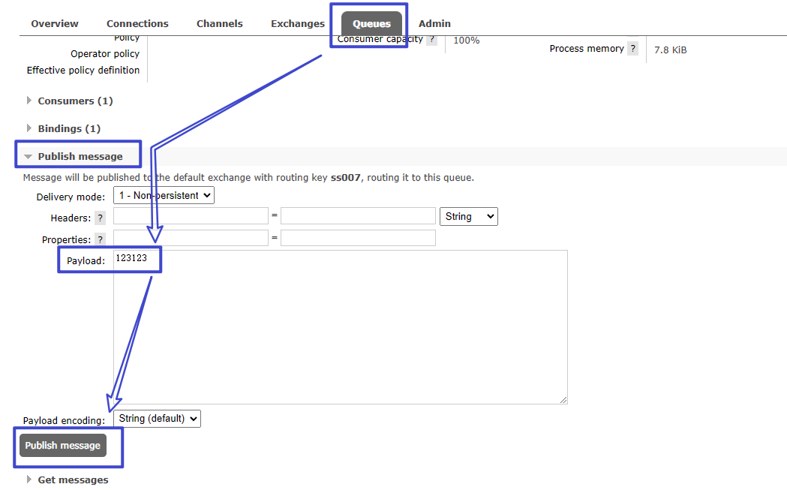Open the Properties help question mark

click(x=100, y=239)
